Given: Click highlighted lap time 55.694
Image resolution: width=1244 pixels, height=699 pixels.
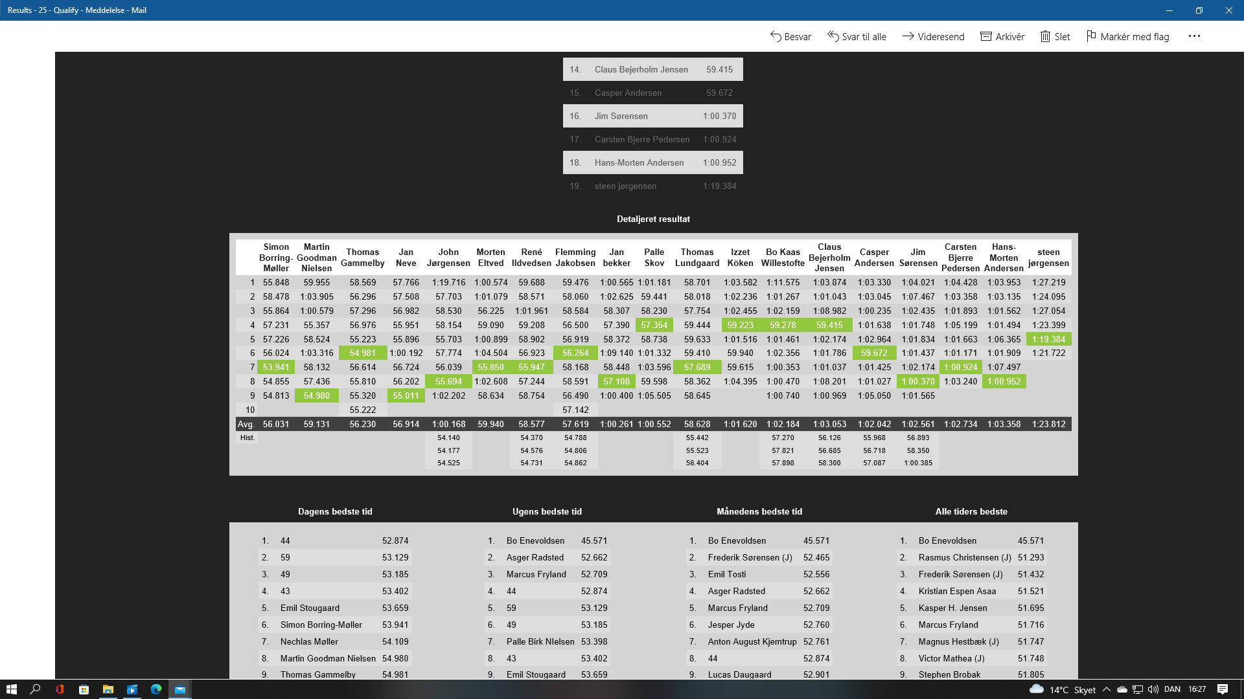Looking at the screenshot, I should [x=448, y=381].
